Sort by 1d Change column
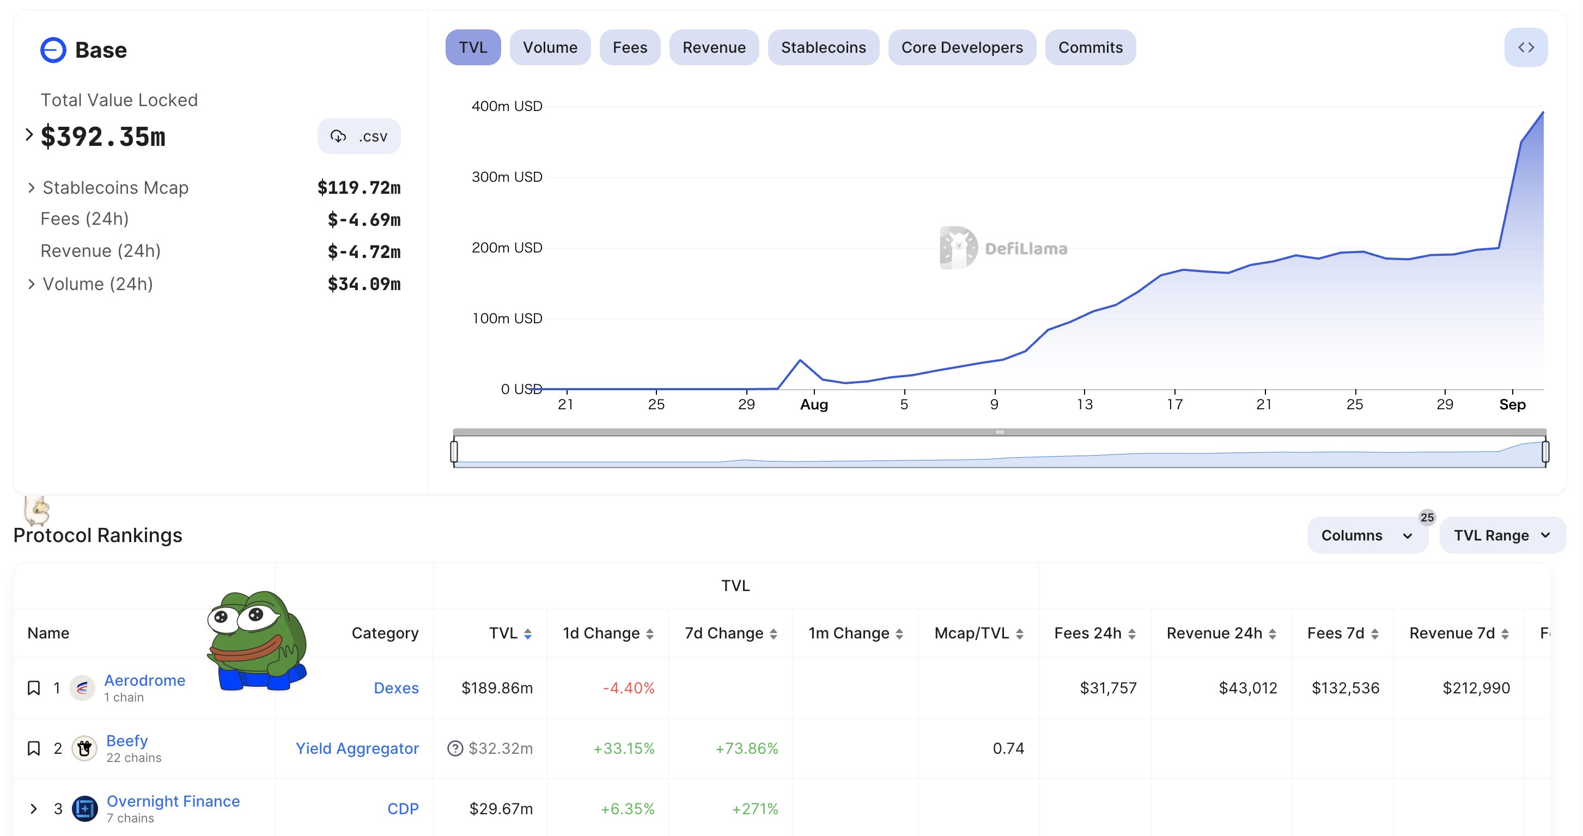 pos(649,634)
